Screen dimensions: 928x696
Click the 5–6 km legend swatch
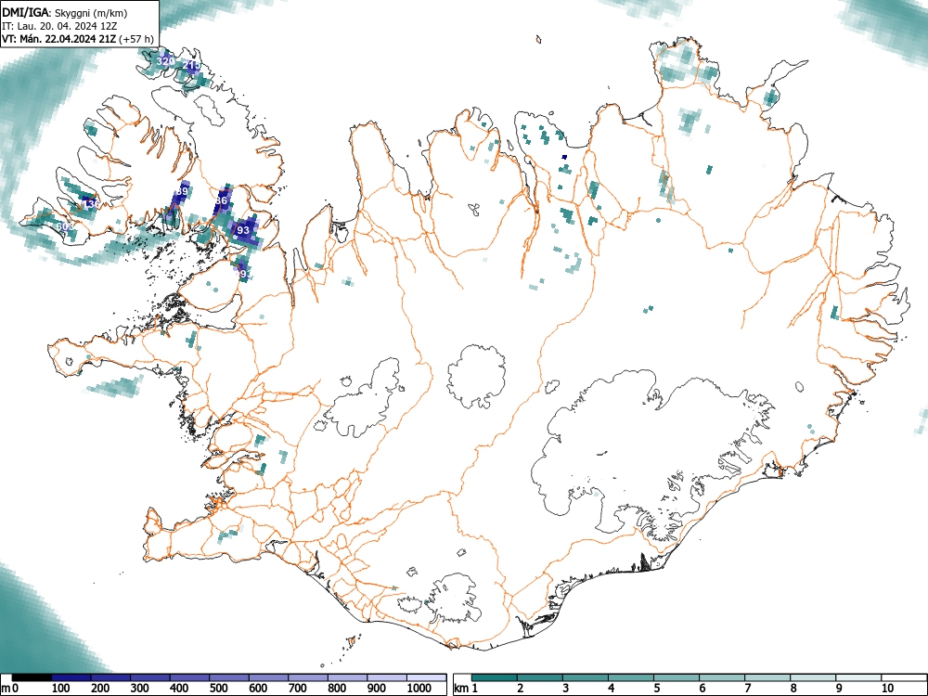[x=677, y=677]
